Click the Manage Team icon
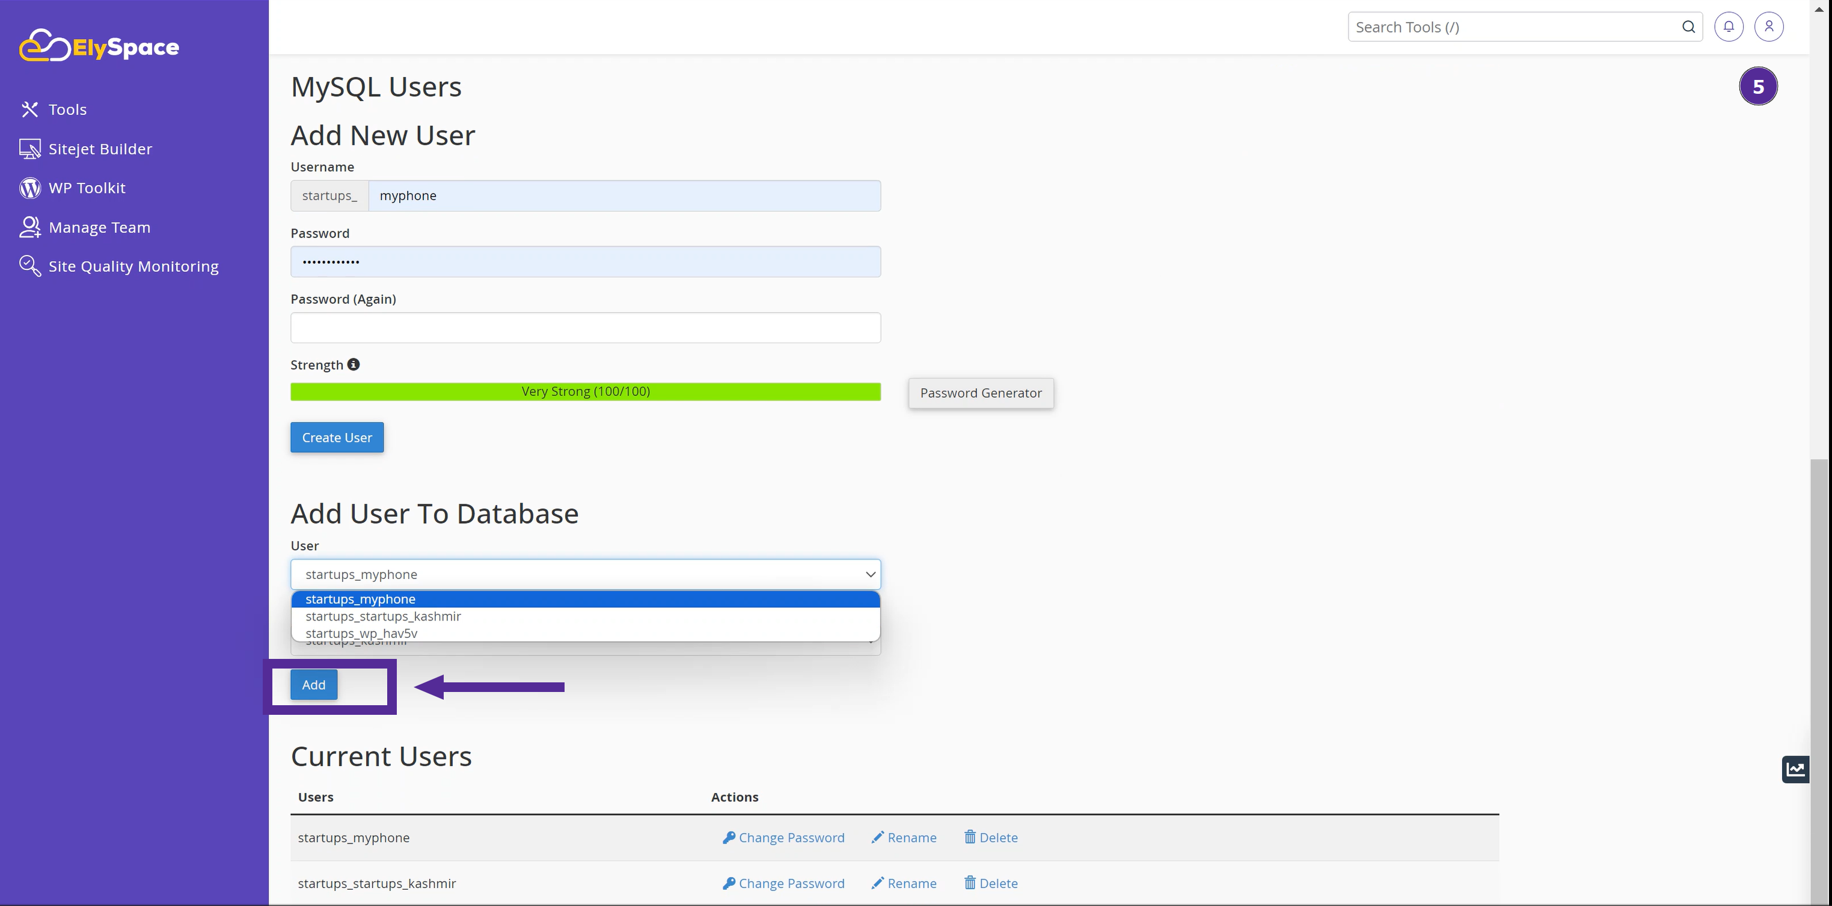The height and width of the screenshot is (906, 1832). 28,227
